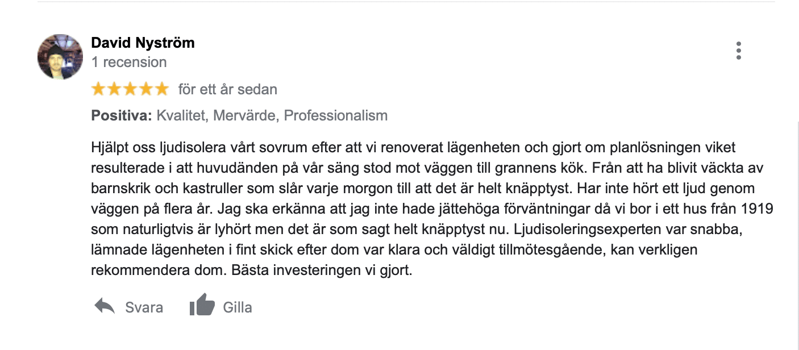The image size is (799, 350).
Task: Click the review text starting with 'Hjälpt oss ljudisolera'
Action: 432,209
